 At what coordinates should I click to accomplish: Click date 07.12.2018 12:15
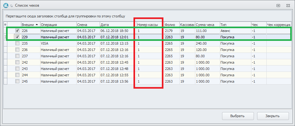point(114,43)
